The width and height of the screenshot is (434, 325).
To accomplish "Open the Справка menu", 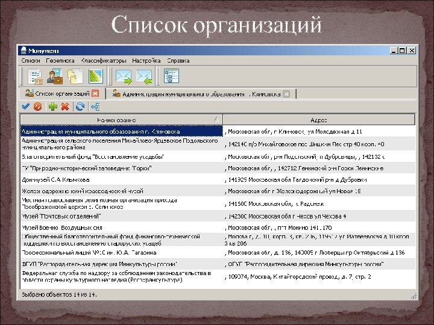I will coord(178,61).
